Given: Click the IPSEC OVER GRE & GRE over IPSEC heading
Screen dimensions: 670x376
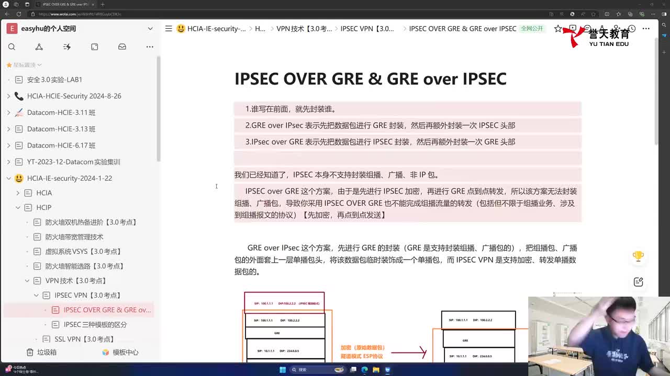Looking at the screenshot, I should pyautogui.click(x=370, y=78).
